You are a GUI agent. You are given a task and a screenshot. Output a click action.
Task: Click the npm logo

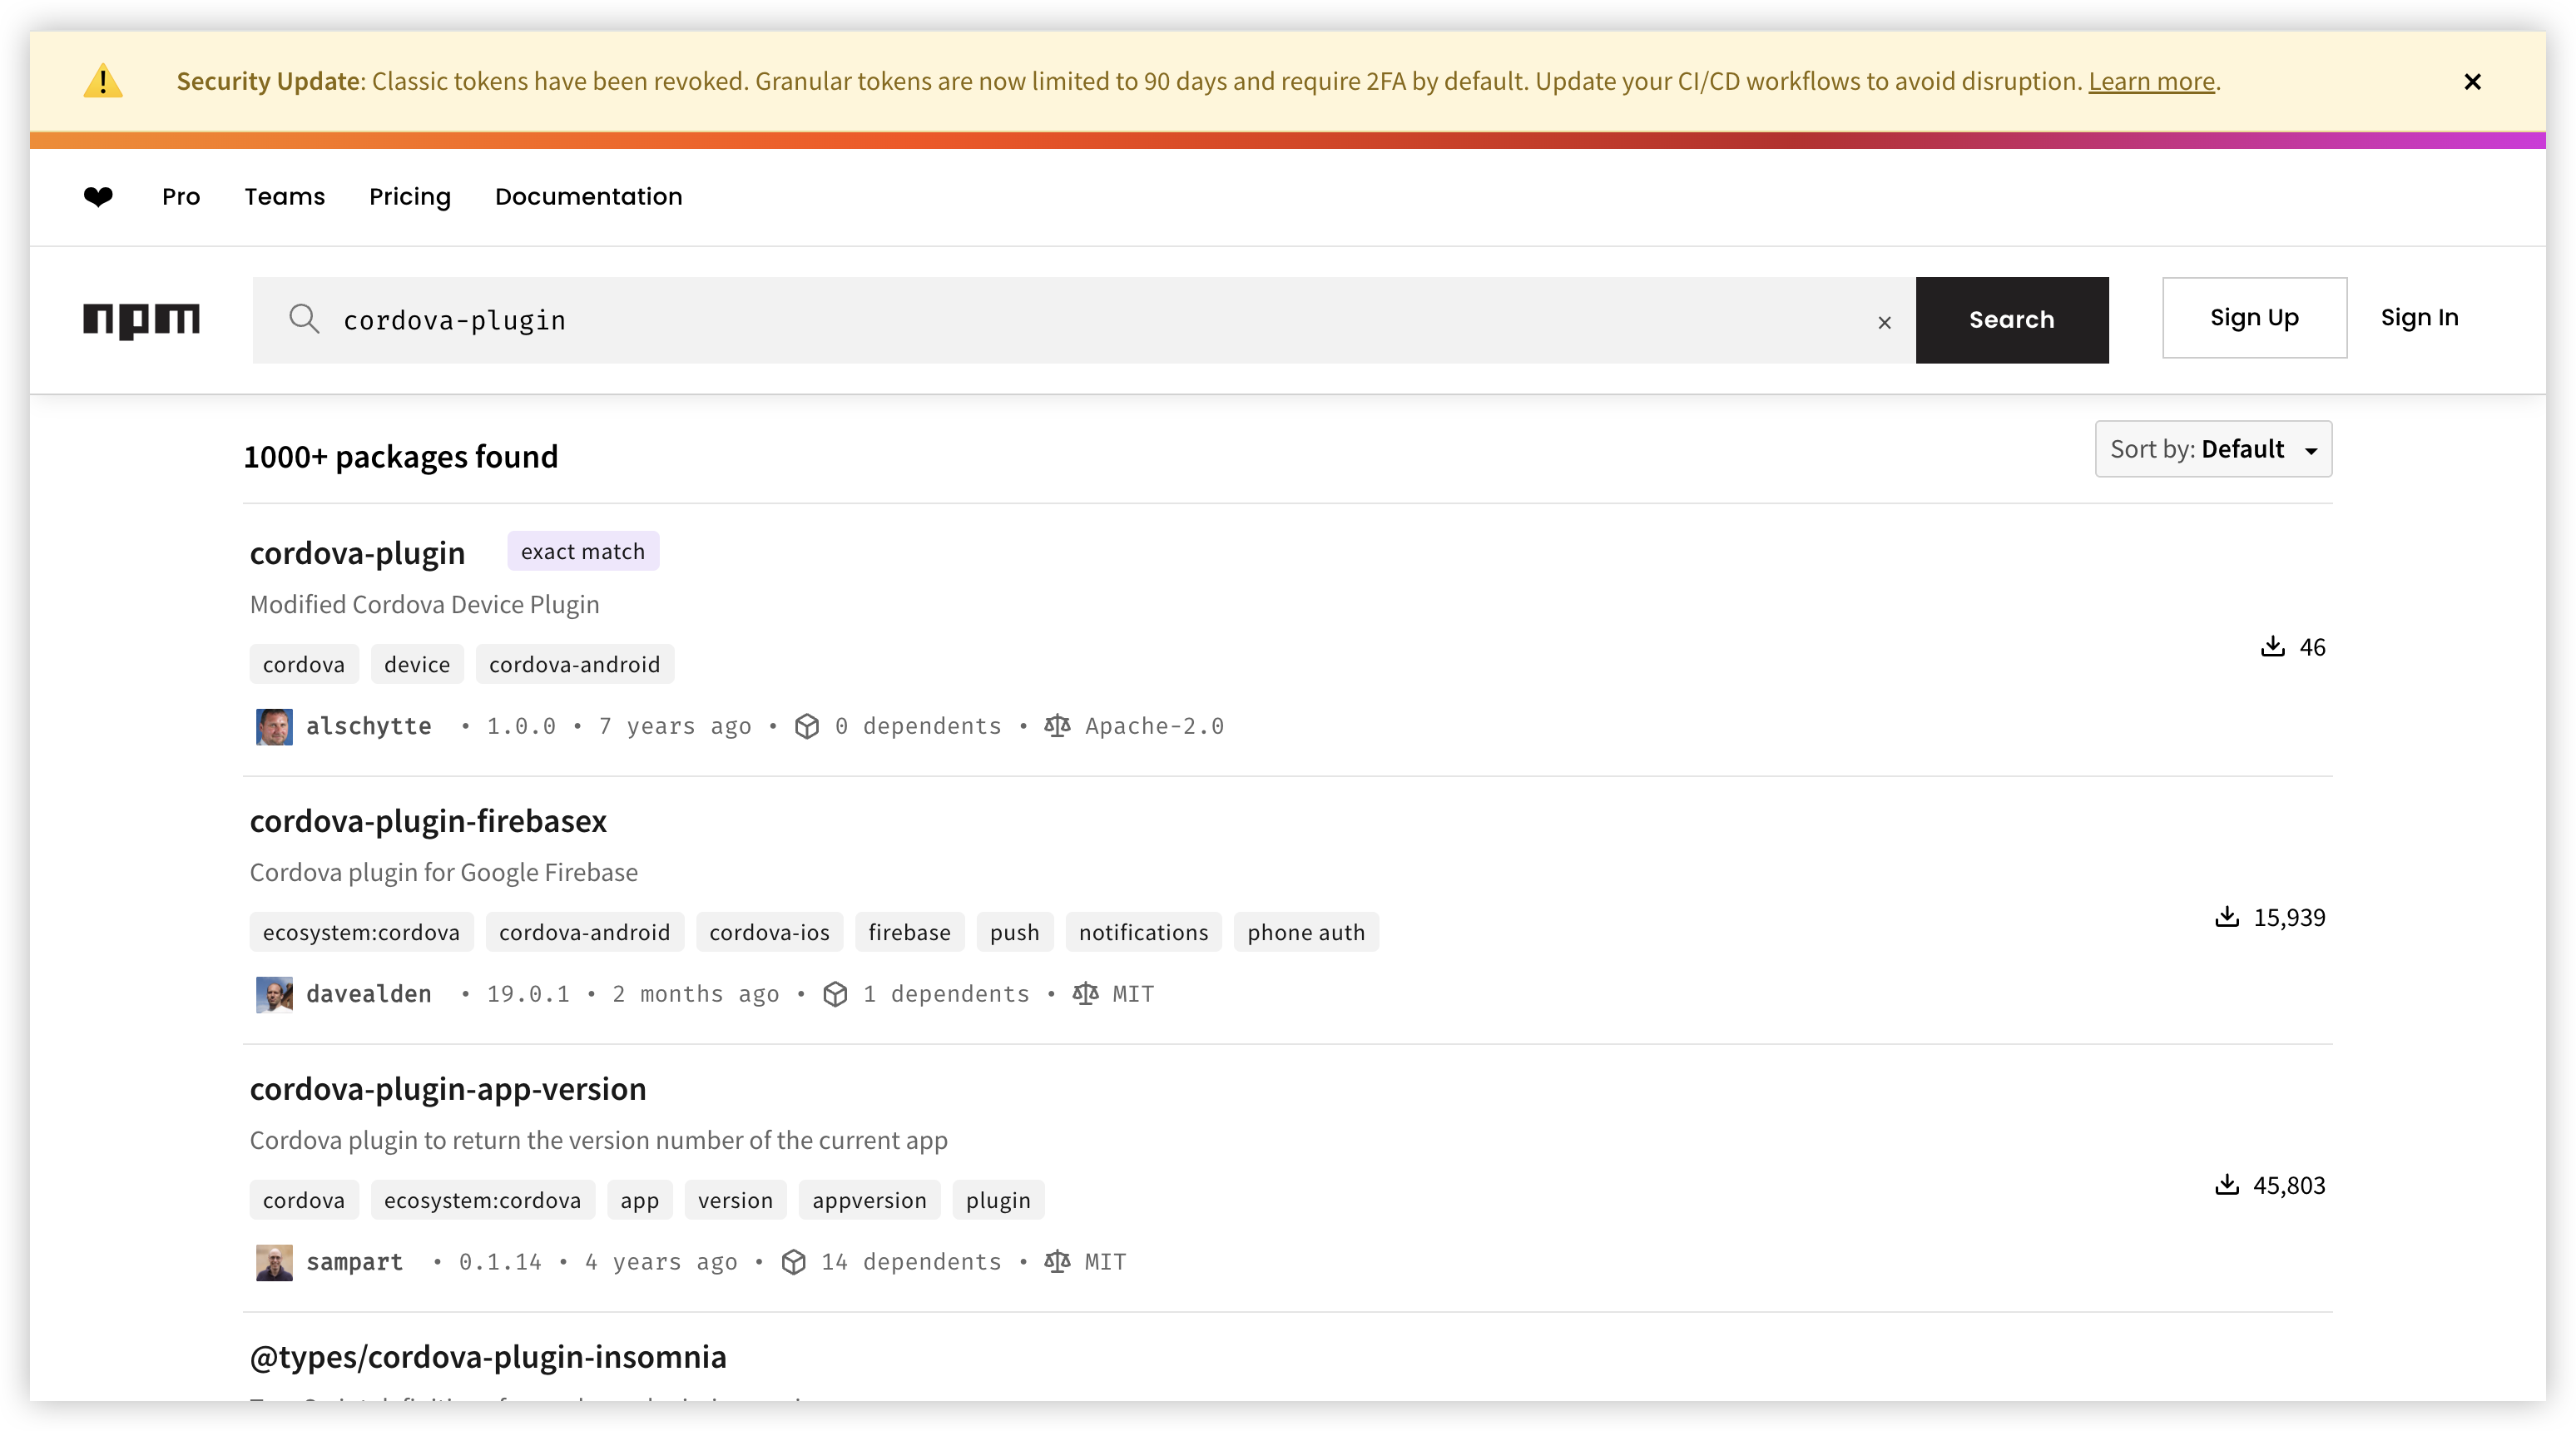point(141,320)
